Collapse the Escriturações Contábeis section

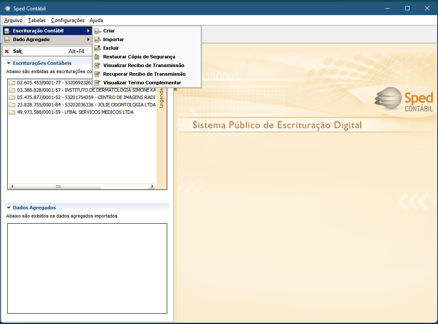point(9,63)
